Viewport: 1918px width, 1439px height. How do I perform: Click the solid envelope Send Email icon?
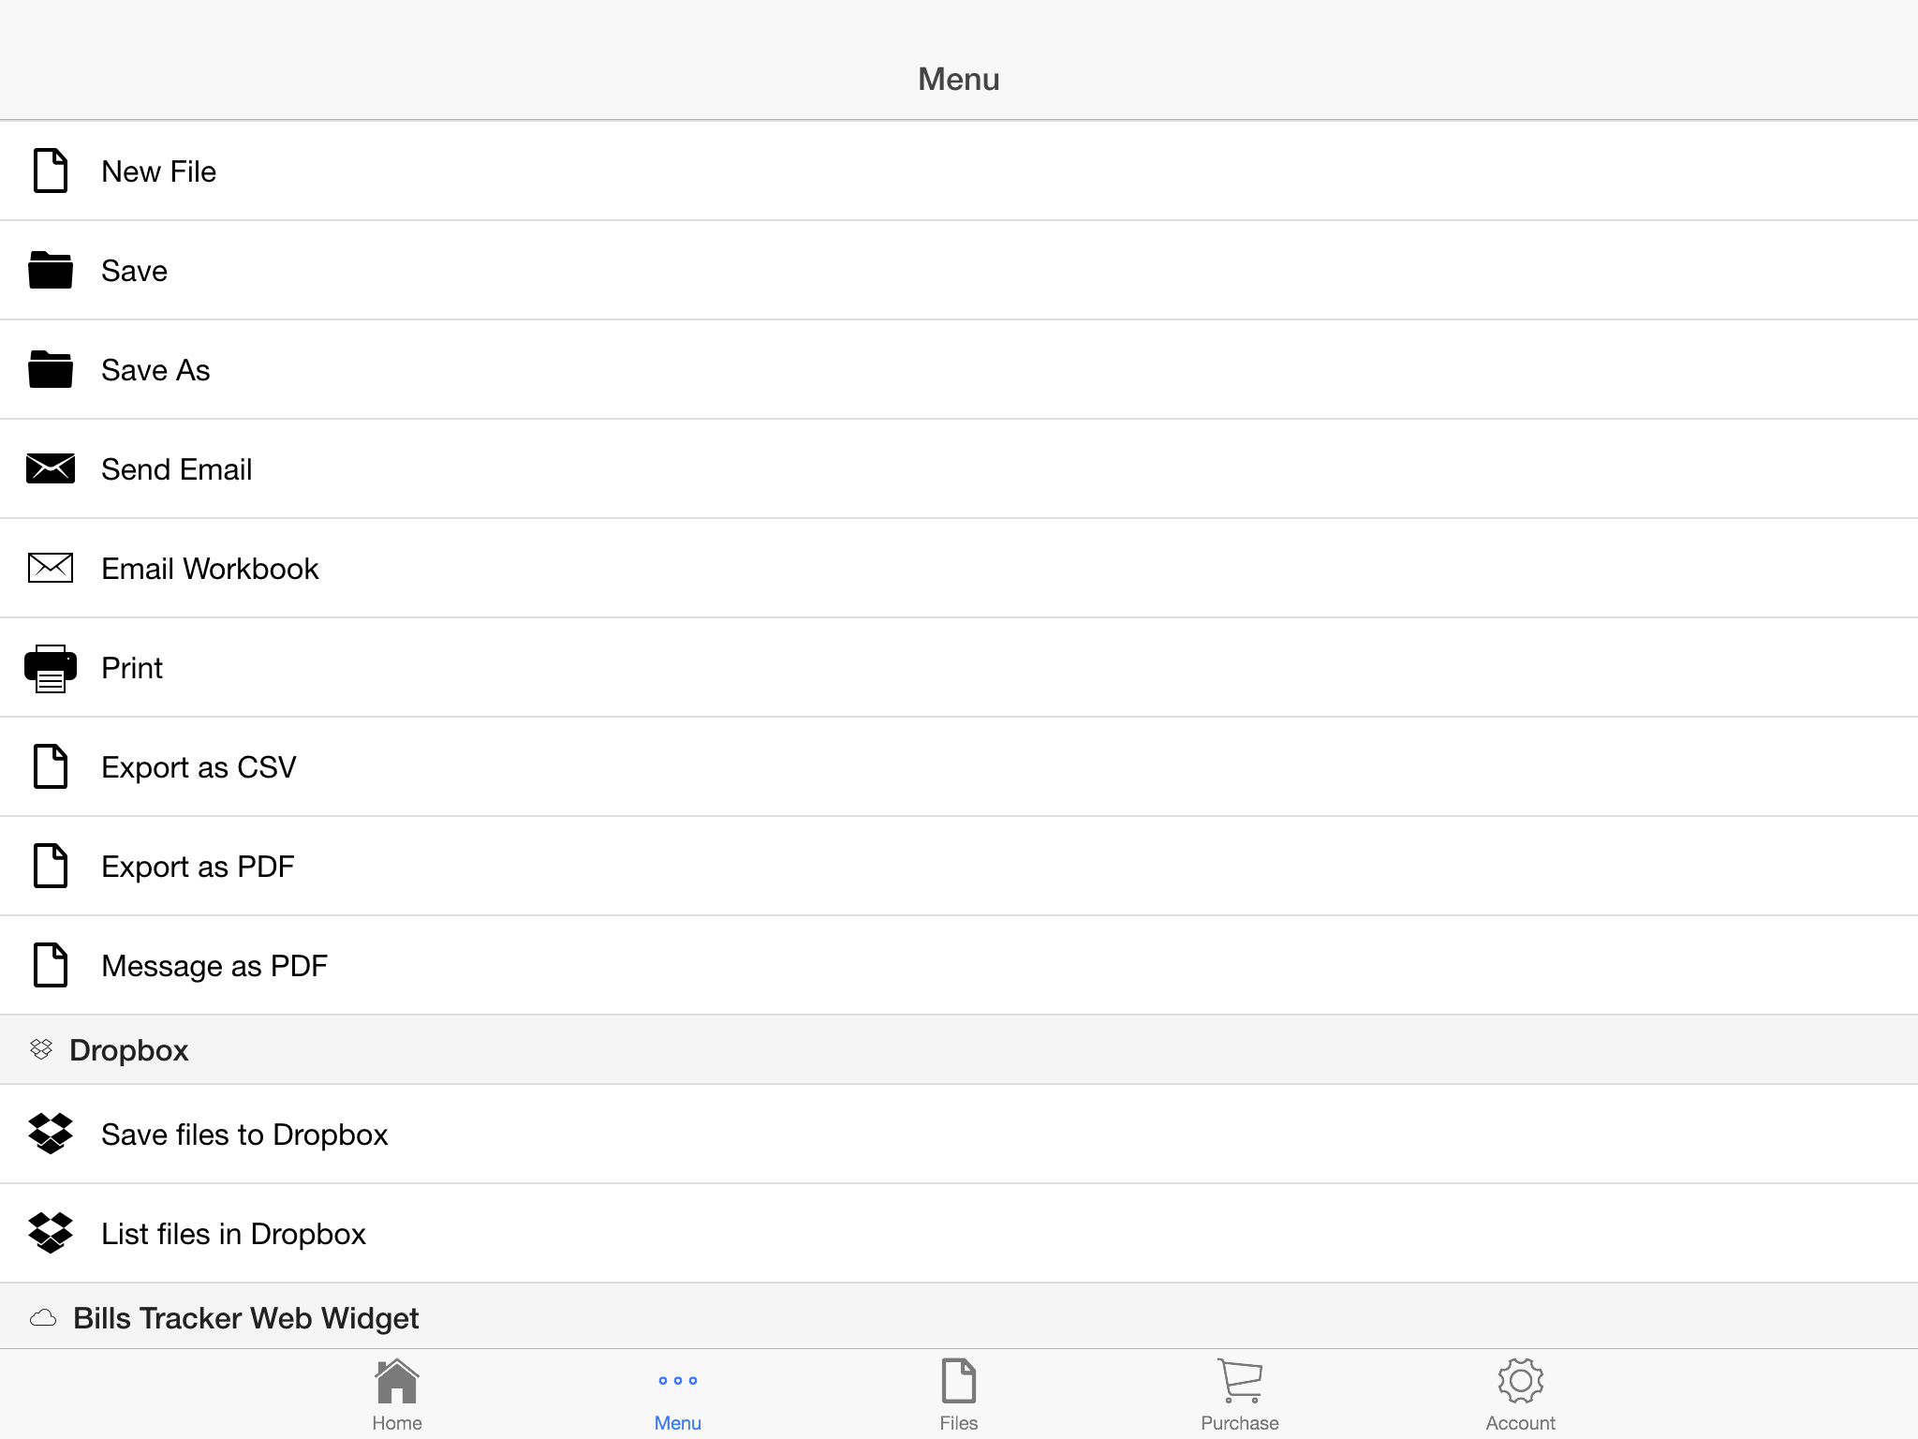click(51, 468)
